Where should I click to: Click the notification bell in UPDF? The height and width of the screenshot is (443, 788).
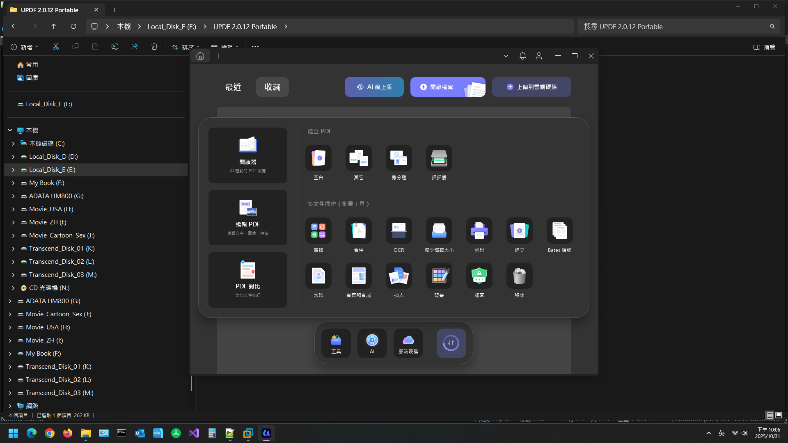click(522, 56)
